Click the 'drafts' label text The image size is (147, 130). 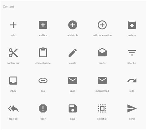pyautogui.click(x=102, y=63)
